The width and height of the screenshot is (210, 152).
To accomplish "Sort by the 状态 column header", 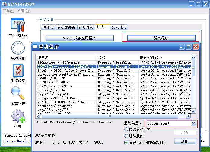I will [x=117, y=58].
